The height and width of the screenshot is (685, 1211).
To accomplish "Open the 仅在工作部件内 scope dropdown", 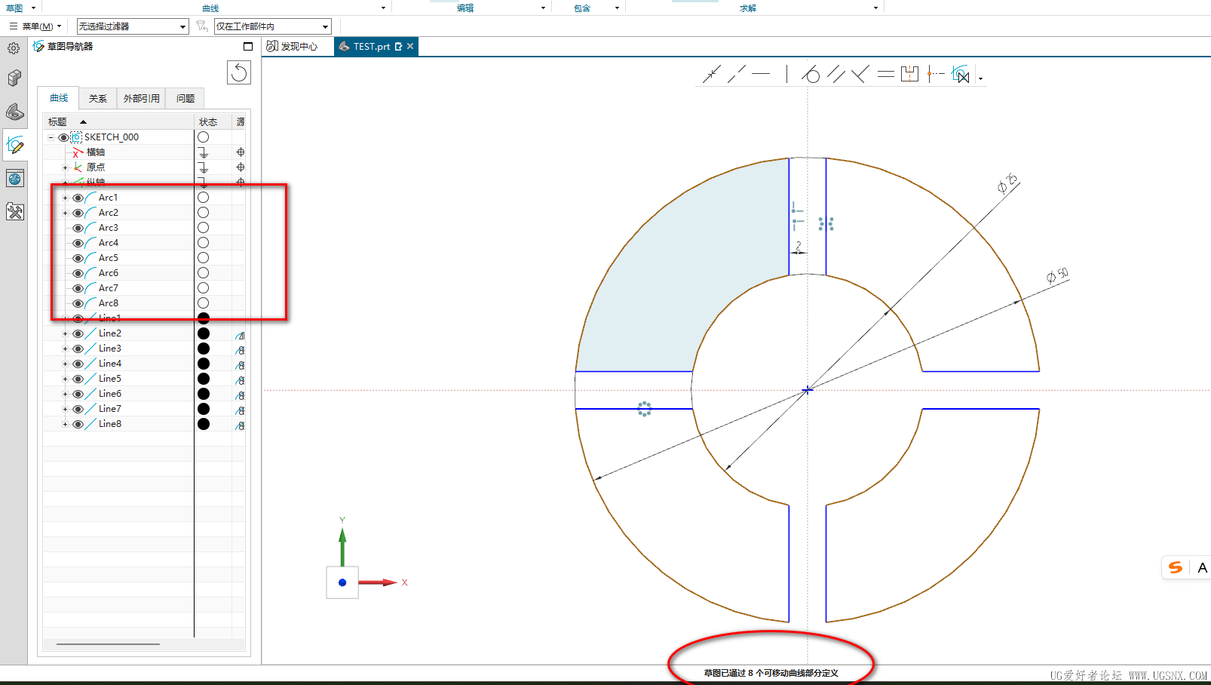I will pyautogui.click(x=273, y=26).
